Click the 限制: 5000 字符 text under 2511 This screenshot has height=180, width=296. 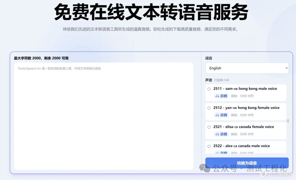[242, 96]
